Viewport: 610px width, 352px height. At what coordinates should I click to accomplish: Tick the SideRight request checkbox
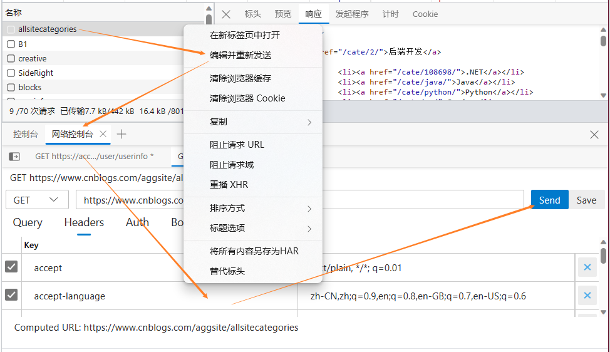click(11, 73)
